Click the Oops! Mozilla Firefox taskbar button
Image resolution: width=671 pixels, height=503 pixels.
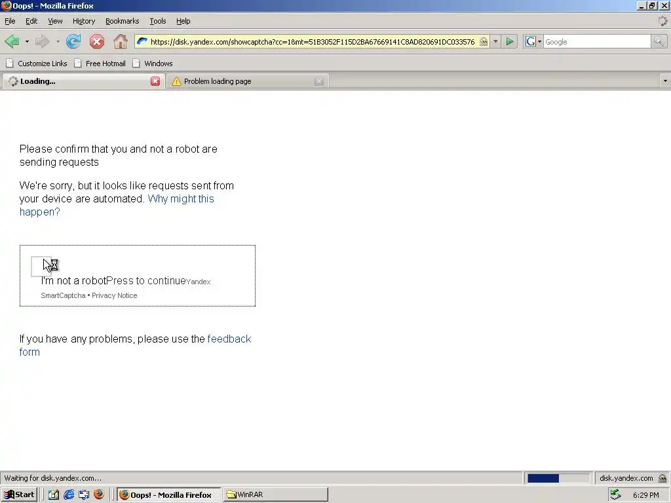tap(169, 494)
